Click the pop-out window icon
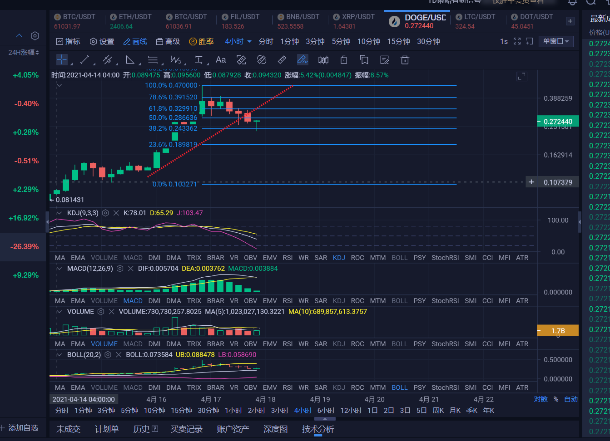The width and height of the screenshot is (610, 441). pos(529,41)
